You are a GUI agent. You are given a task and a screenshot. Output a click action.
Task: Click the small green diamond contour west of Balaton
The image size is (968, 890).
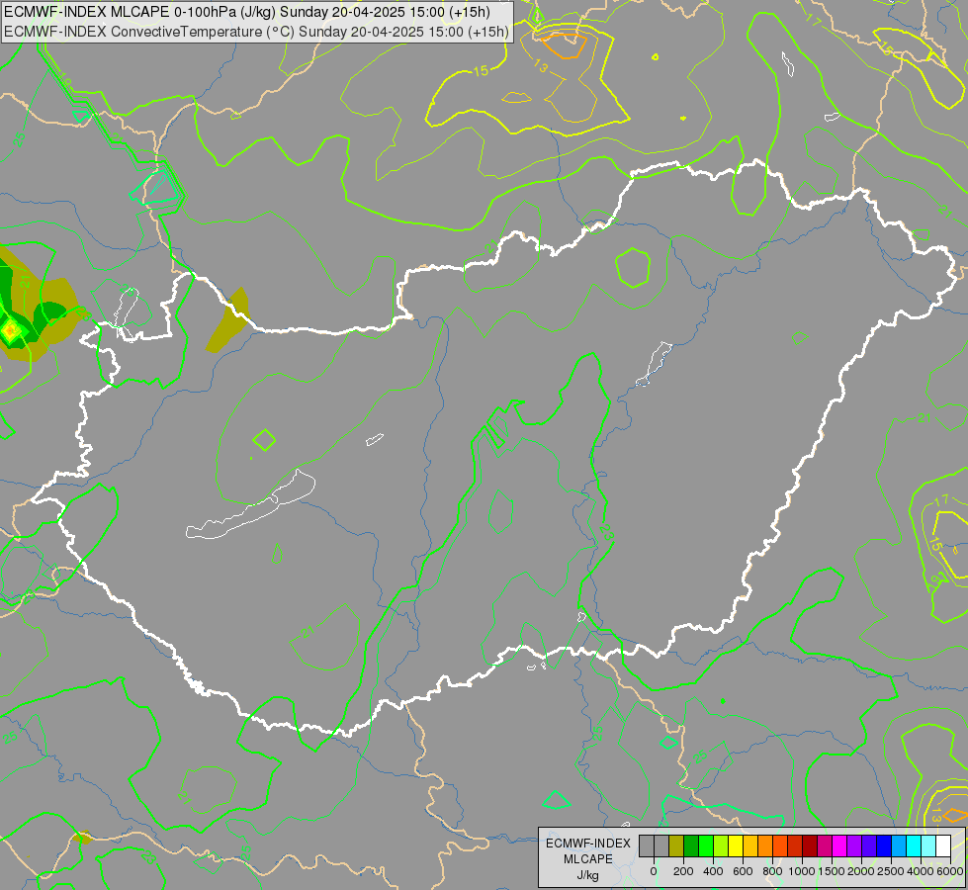[x=264, y=440]
